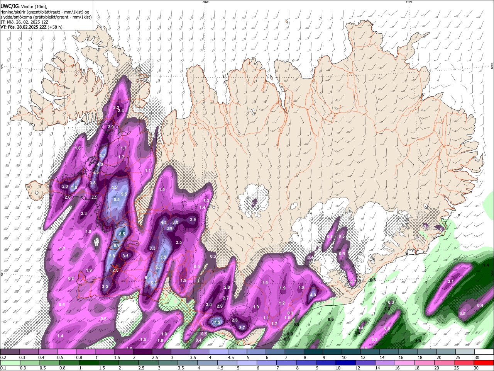
Task: Click the lilac bottom-row swatch at 14
Action: pyautogui.click(x=386, y=362)
